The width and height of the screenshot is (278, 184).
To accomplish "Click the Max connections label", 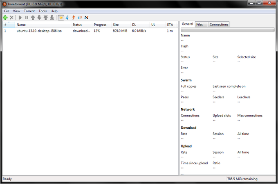I will coord(250,116).
